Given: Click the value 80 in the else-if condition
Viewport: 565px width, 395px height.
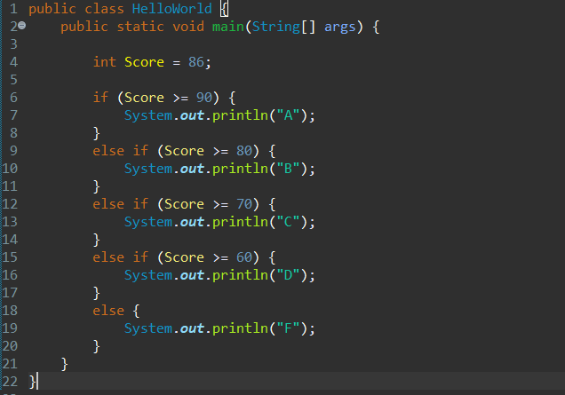Looking at the screenshot, I should [244, 151].
